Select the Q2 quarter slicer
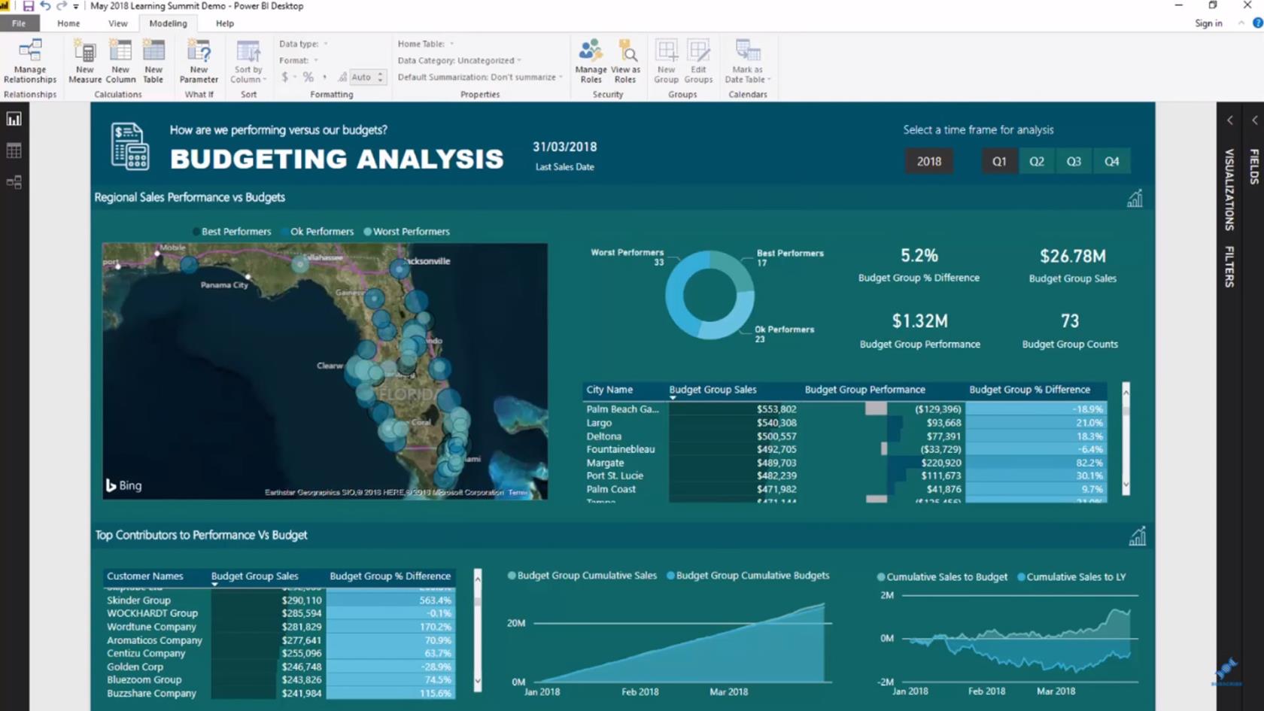 [1037, 161]
